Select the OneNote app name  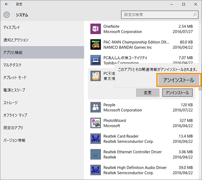point(111,26)
